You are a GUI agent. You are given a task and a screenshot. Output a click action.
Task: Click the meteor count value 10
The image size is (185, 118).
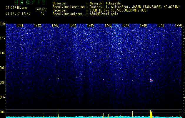pos(43,14)
